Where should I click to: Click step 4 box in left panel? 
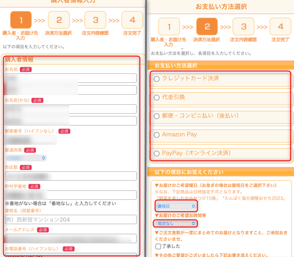(x=132, y=20)
